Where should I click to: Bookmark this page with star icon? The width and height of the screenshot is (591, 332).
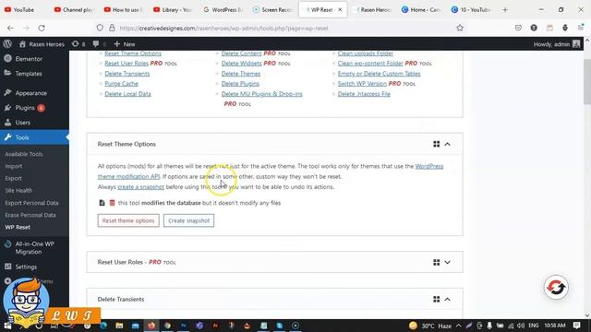click(460, 28)
